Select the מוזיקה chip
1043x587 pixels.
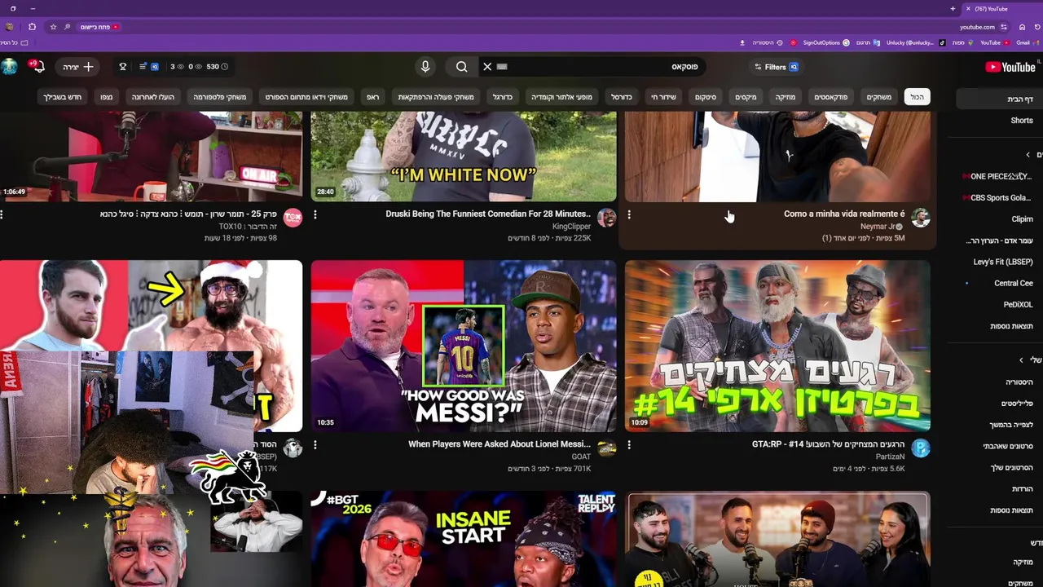point(785,97)
